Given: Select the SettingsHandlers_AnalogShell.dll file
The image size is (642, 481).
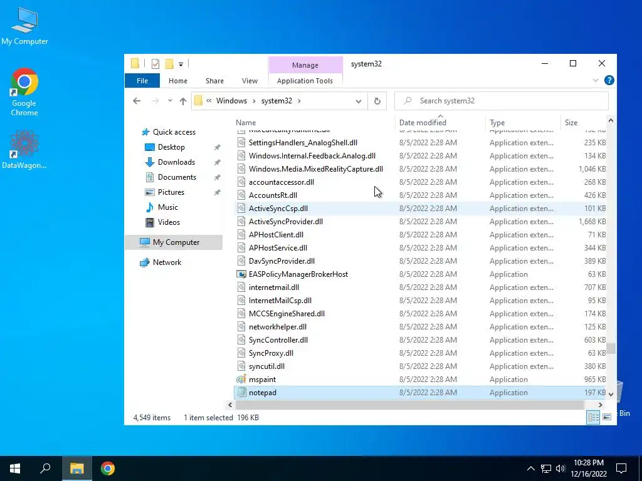Looking at the screenshot, I should pos(303,143).
